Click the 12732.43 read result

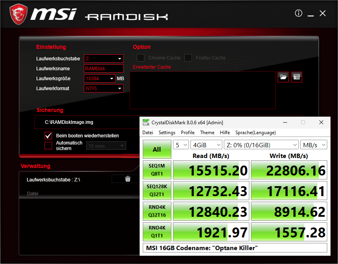click(x=211, y=191)
